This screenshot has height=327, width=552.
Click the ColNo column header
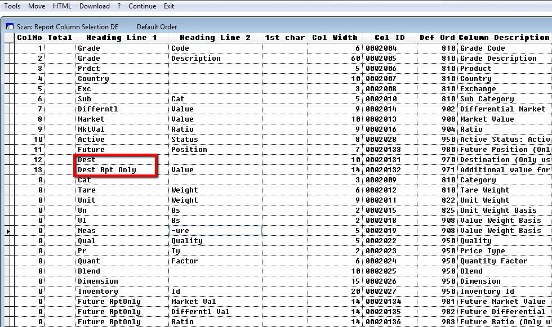click(x=29, y=38)
